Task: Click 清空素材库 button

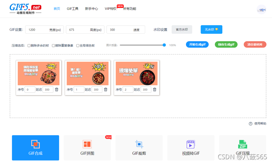Action: pyautogui.click(x=255, y=44)
